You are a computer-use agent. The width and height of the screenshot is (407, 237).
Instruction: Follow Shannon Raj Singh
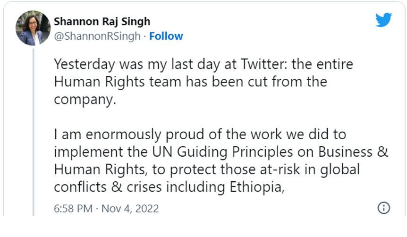166,36
